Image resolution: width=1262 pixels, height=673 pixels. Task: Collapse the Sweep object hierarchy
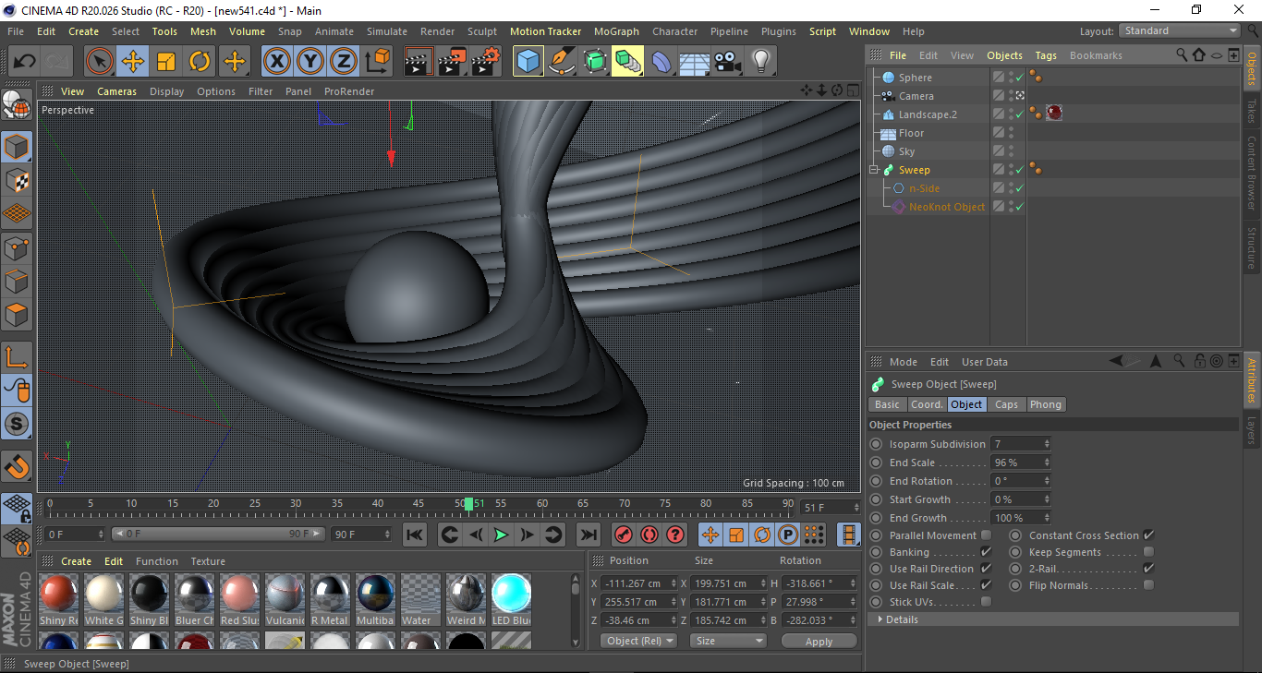point(874,170)
